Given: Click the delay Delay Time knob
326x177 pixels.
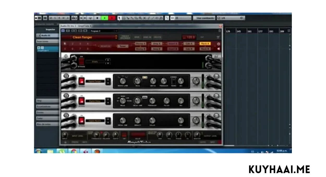Looking at the screenshot, I should pos(137,100).
